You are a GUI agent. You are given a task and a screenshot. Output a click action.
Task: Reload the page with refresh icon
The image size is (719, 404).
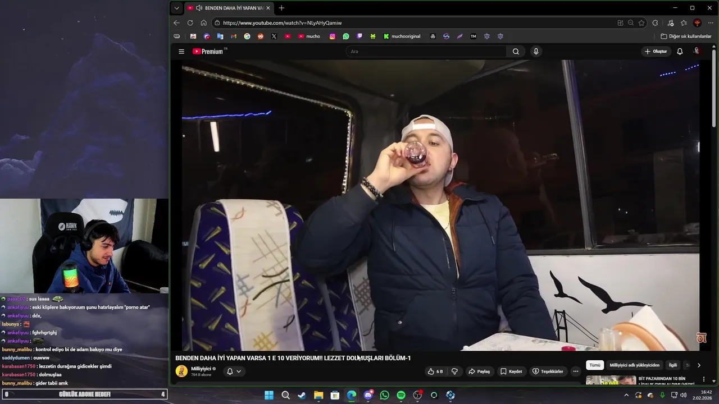[x=190, y=23]
